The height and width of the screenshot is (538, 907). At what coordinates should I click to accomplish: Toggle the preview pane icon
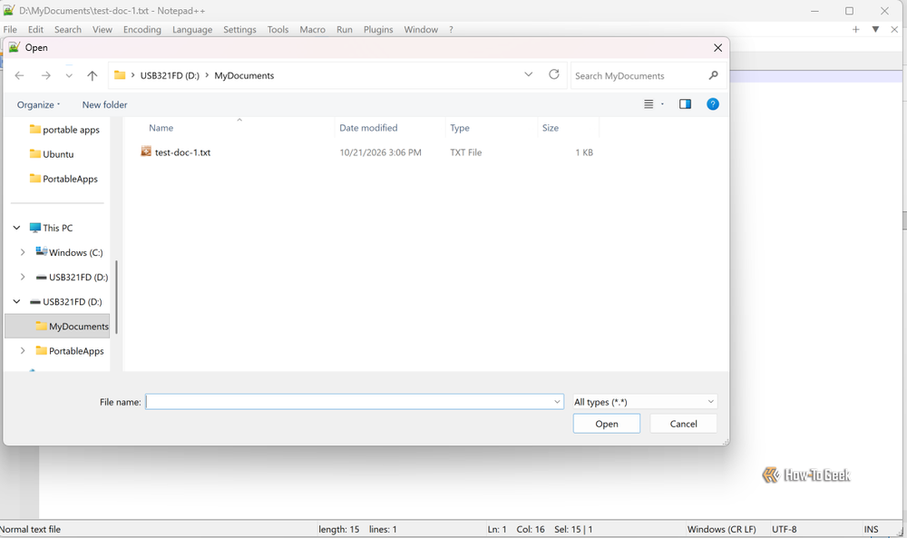pyautogui.click(x=685, y=104)
